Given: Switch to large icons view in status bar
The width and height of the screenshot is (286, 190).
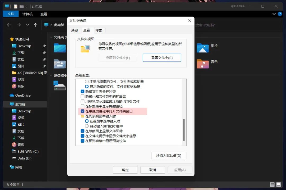Looking at the screenshot, I should pos(279,184).
